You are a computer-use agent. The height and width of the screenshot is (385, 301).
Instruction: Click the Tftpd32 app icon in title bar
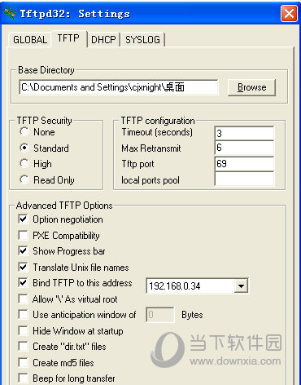[10, 14]
